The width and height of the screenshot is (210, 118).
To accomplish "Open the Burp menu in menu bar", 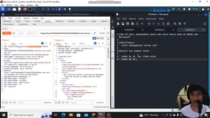I will pos(4,18).
